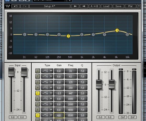Image resolution: width=146 pixels, height=121 pixels.
Task: Click right output meter clip indicator
Action: point(134,69)
